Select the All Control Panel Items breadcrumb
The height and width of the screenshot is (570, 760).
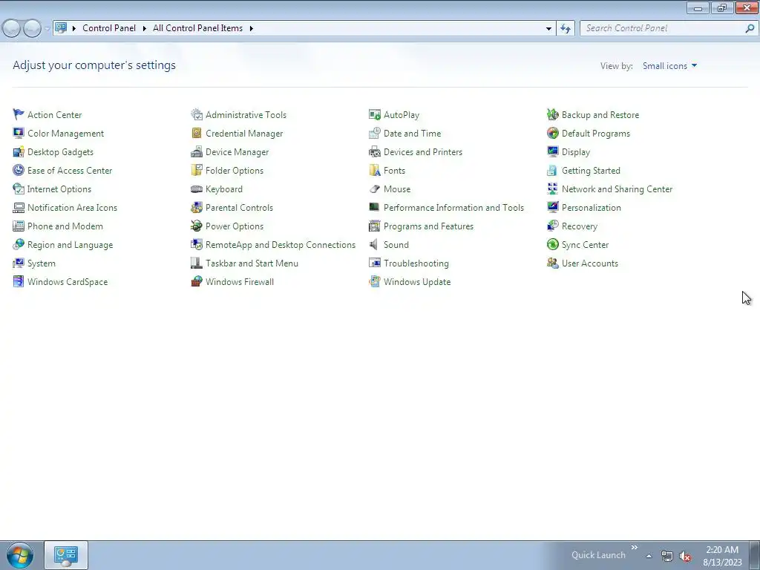pyautogui.click(x=197, y=28)
